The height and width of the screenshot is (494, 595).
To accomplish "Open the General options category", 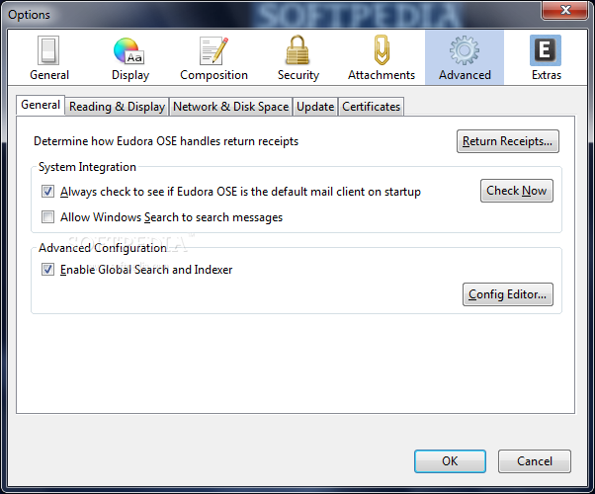I will tap(49, 58).
